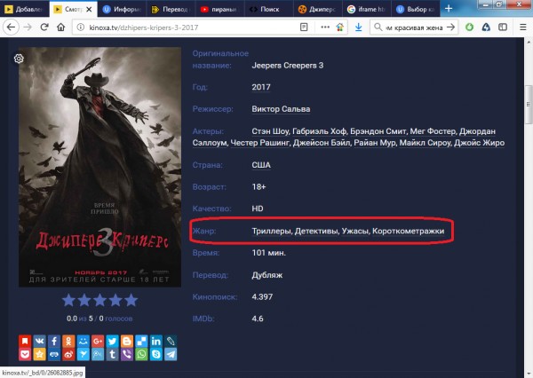Screen dimensions: 533x378
Task: Open the Firefox hamburger menu
Action: coord(523,28)
